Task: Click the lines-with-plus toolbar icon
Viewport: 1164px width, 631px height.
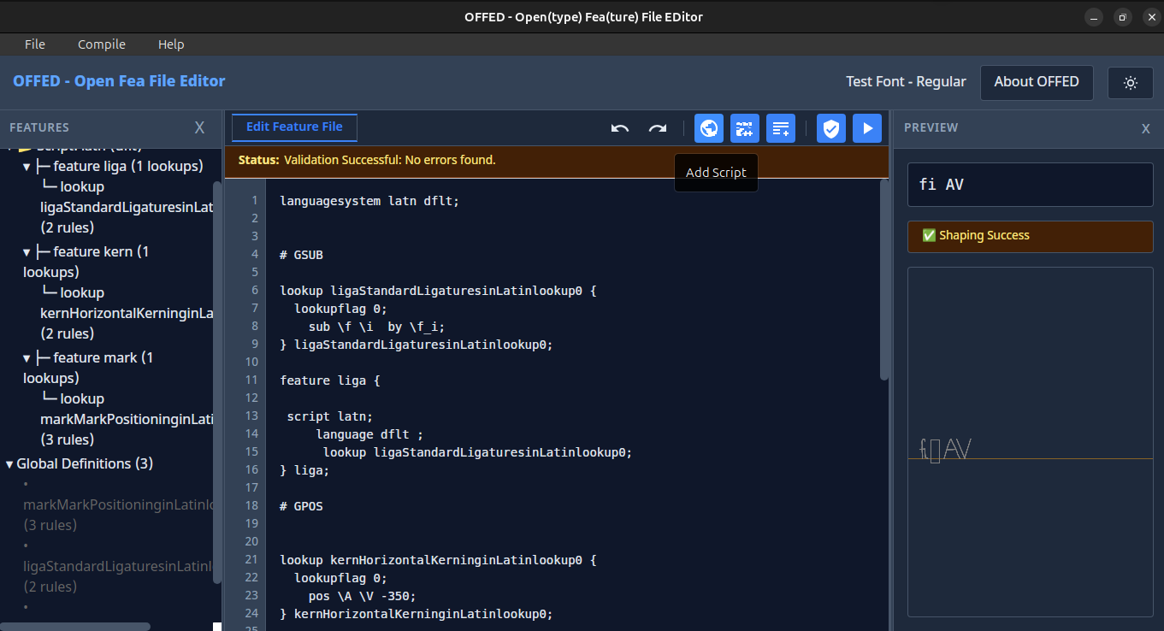Action: 781,128
